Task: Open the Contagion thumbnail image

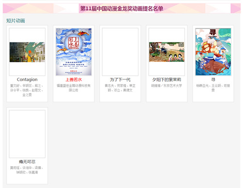Action: tap(27, 52)
